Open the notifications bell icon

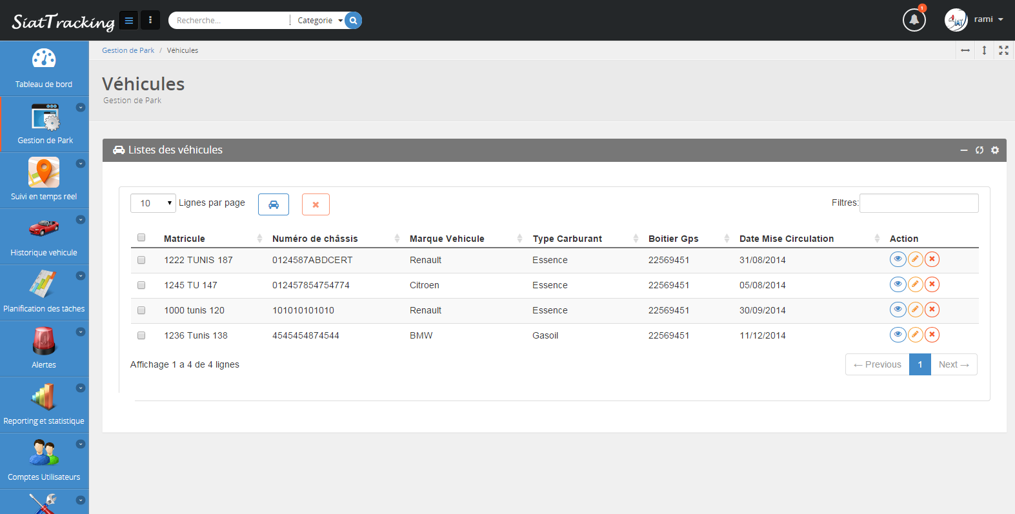pyautogui.click(x=914, y=20)
